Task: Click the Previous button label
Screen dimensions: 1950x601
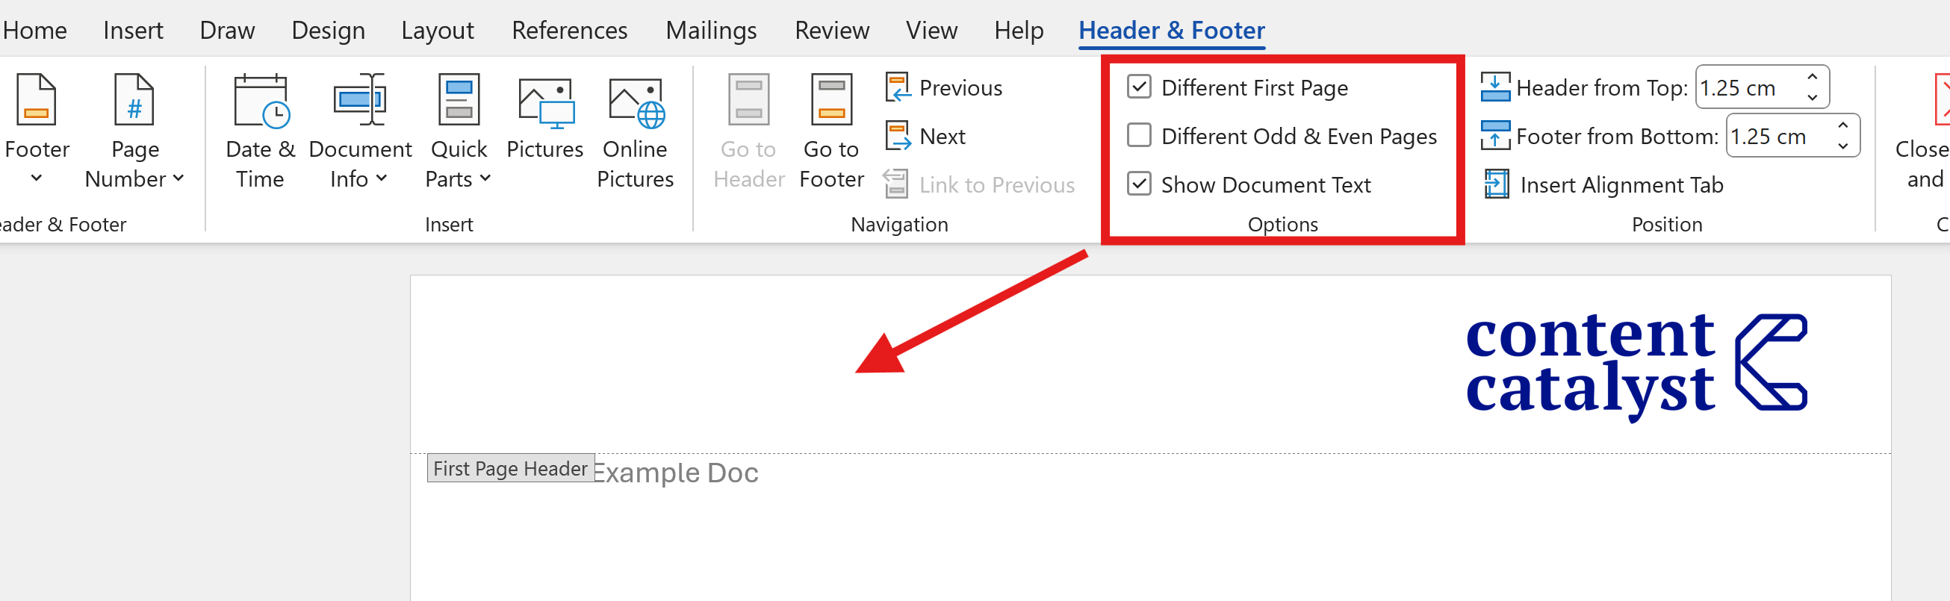Action: pyautogui.click(x=960, y=88)
